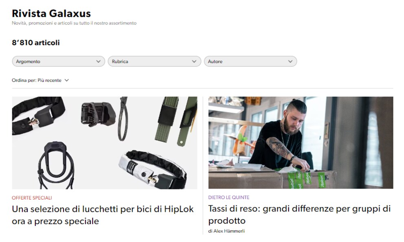Open the Argomento filter dropdown
Screen dimensions: 404x242
(58, 61)
